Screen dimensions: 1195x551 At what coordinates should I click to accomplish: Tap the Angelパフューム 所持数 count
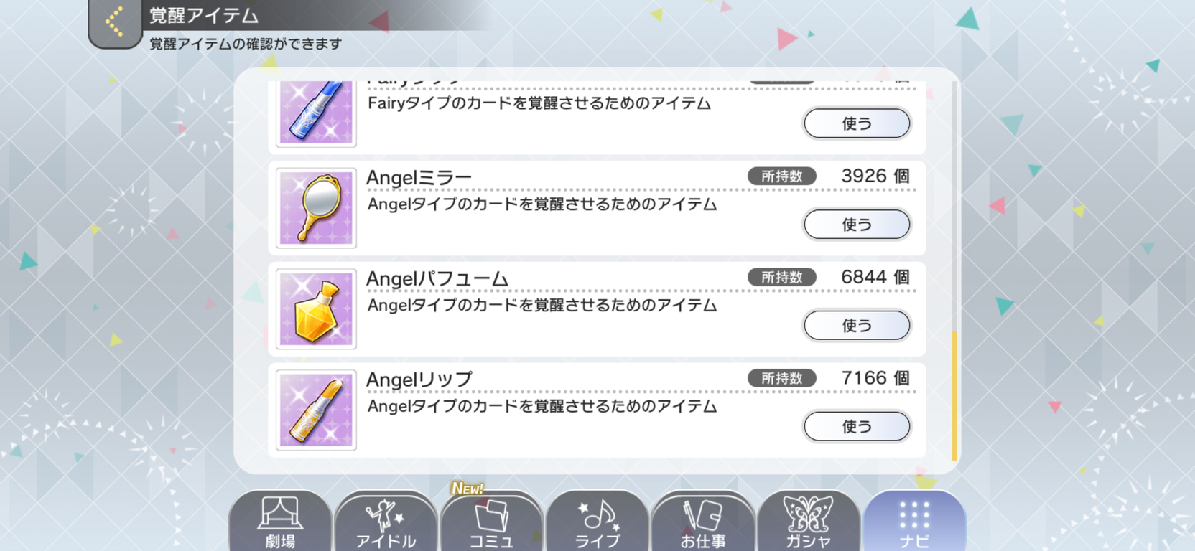tap(875, 277)
